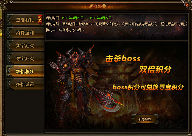This screenshot has height=136, width=192.
Task: Click the arrow icon on 双倍积分 tab
Action: click(9, 71)
